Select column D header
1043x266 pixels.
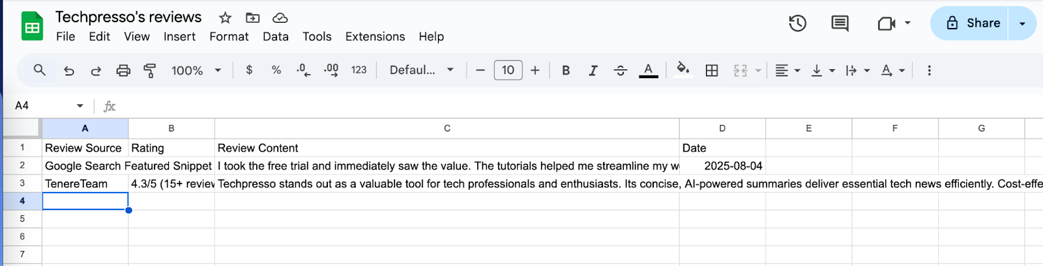[x=722, y=128]
